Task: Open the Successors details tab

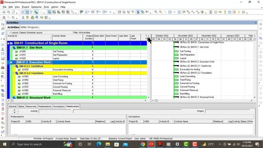Action: click(x=59, y=106)
